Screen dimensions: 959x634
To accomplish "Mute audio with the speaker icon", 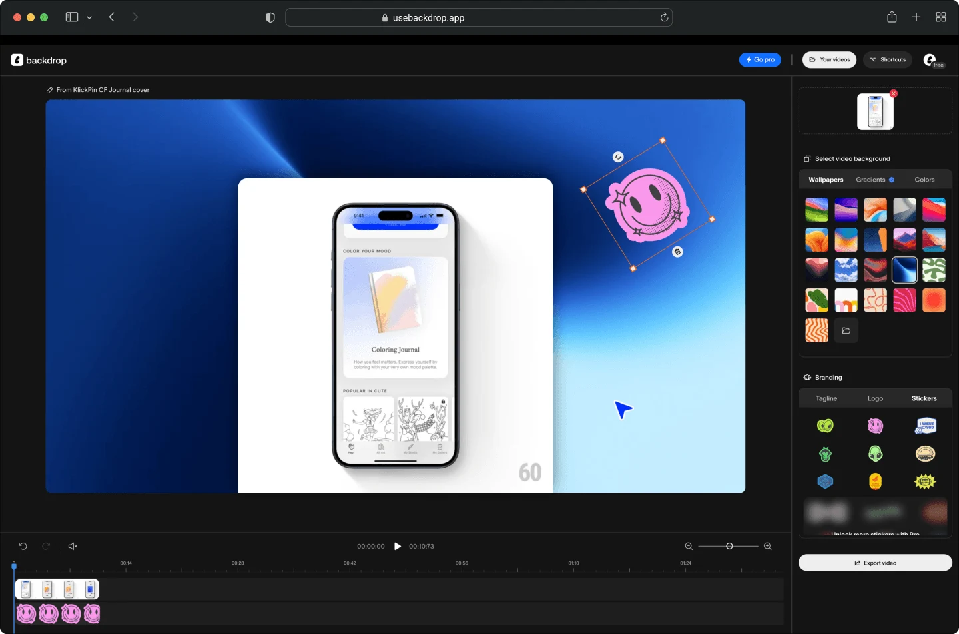I will 73,546.
